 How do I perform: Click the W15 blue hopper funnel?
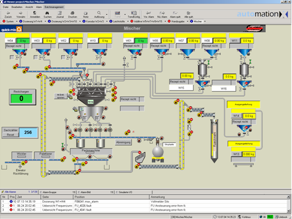coord(202,84)
